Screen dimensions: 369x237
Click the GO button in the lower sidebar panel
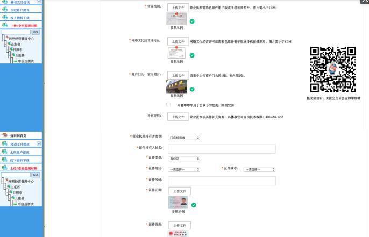pyautogui.click(x=36, y=175)
